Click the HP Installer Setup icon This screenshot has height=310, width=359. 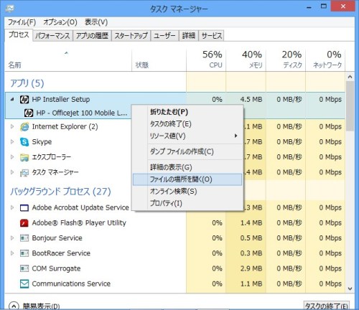click(x=24, y=99)
